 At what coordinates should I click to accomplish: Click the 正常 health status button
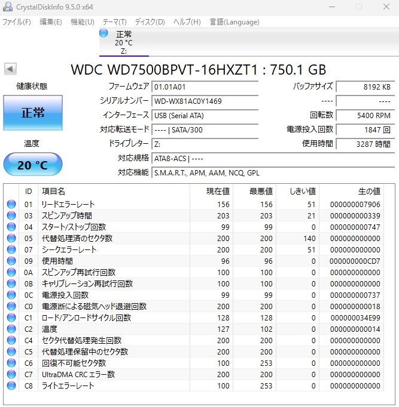click(x=33, y=113)
